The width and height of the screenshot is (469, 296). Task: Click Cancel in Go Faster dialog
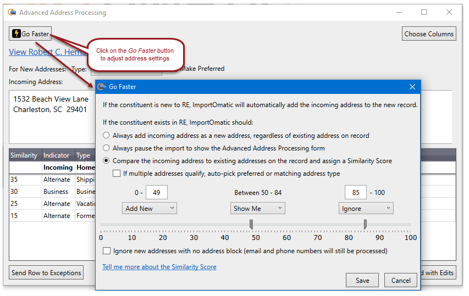[400, 280]
